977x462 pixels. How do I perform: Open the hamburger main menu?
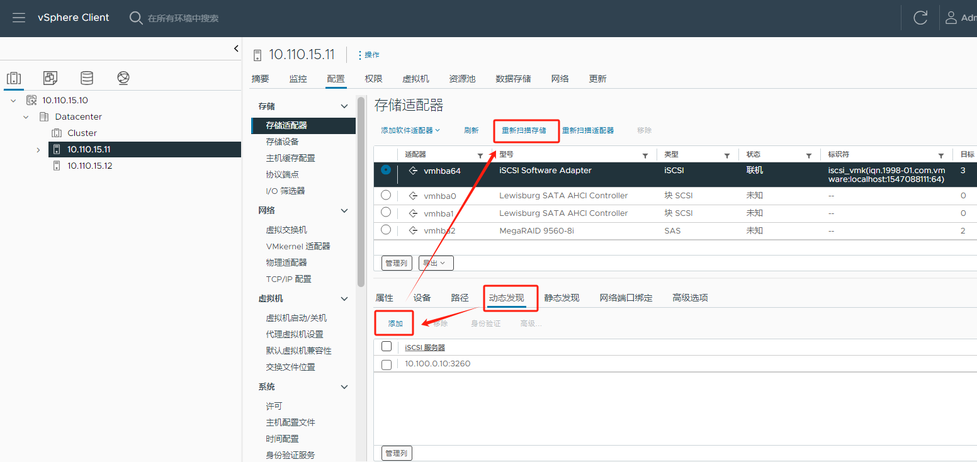(19, 18)
